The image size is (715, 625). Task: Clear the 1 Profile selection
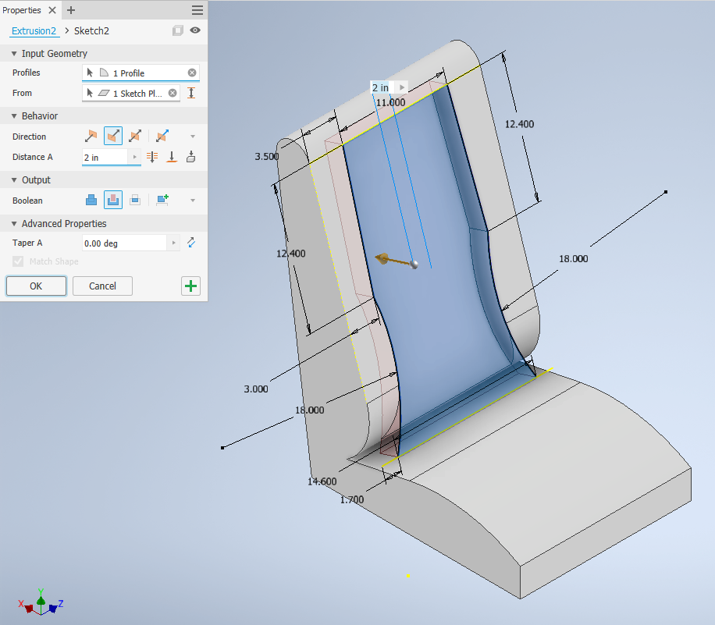[192, 73]
